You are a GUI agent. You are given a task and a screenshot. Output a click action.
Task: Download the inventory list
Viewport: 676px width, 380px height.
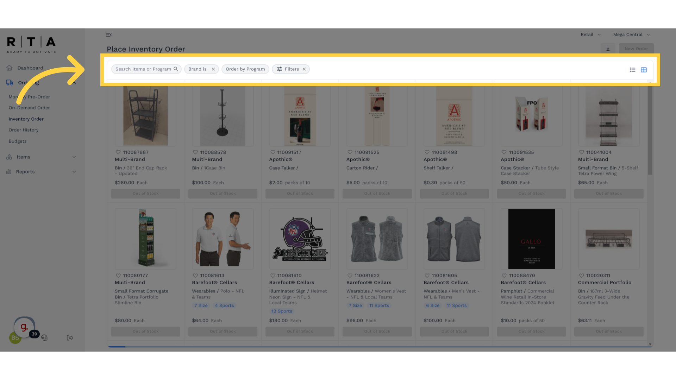608,49
